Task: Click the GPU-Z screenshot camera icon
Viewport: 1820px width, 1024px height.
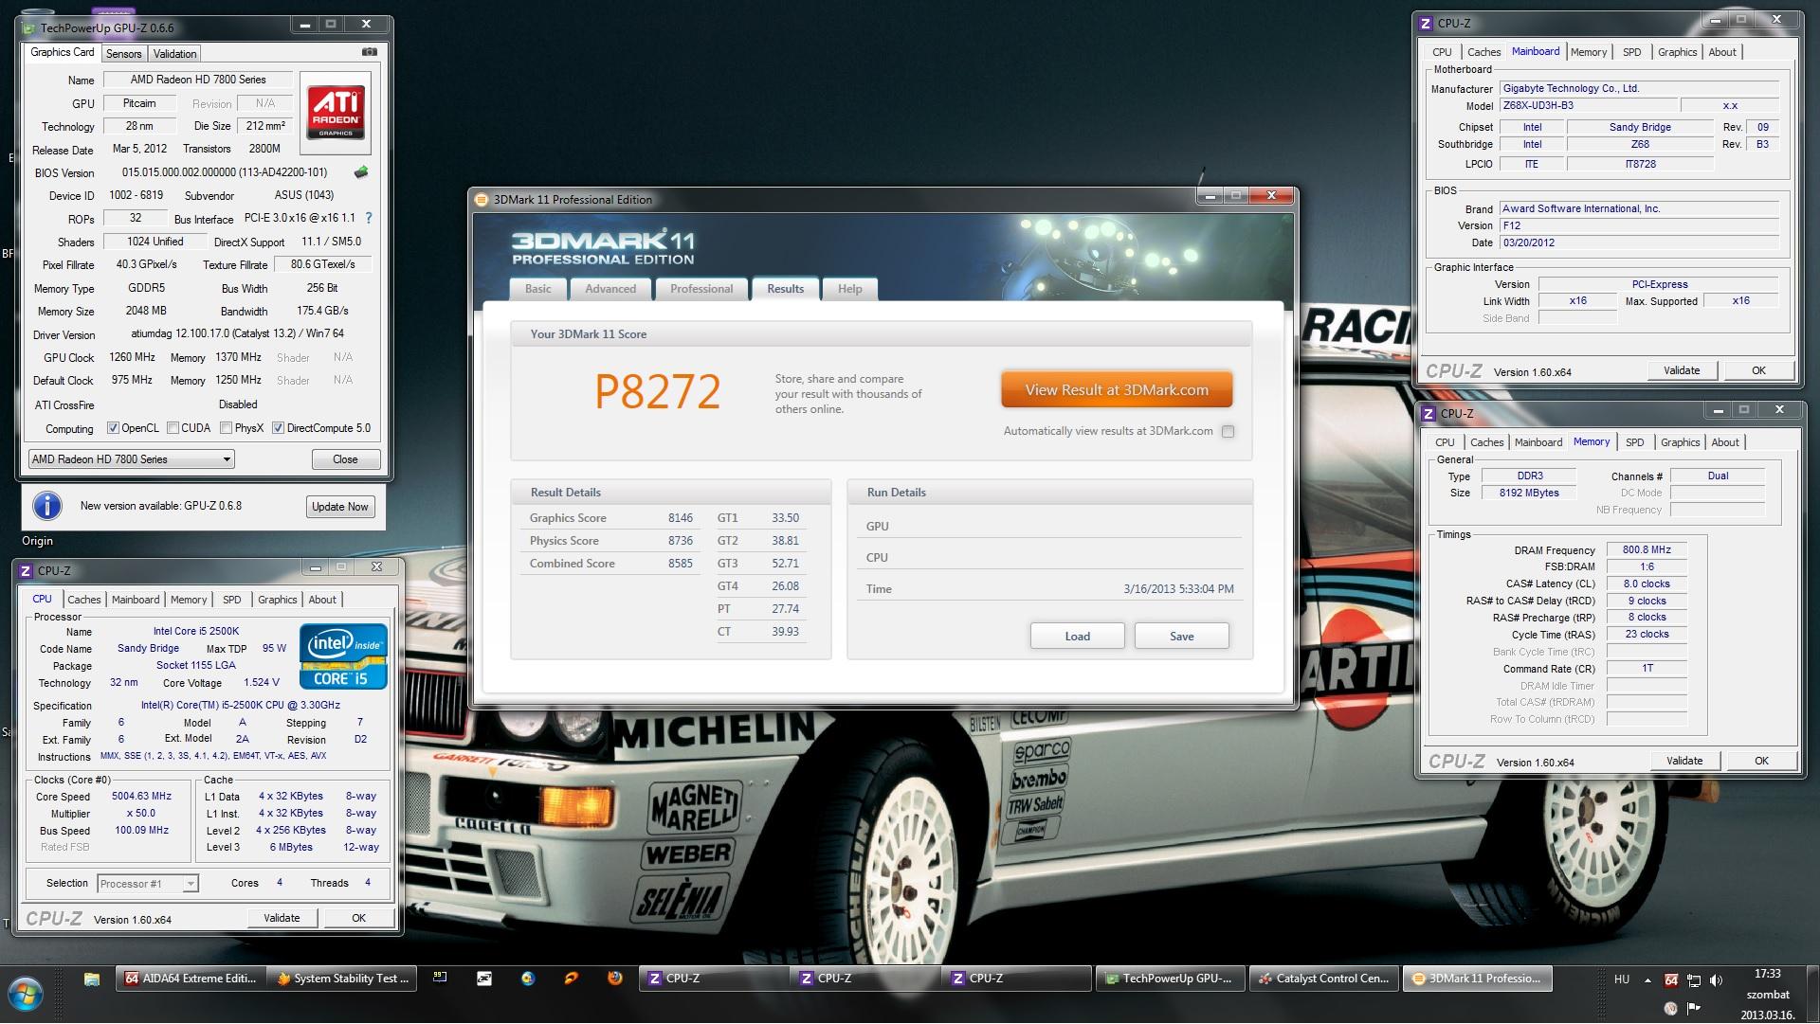Action: tap(370, 53)
